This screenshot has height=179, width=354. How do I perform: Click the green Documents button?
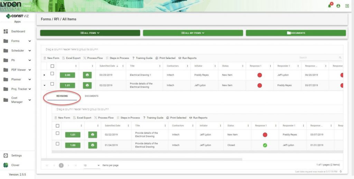(296, 33)
